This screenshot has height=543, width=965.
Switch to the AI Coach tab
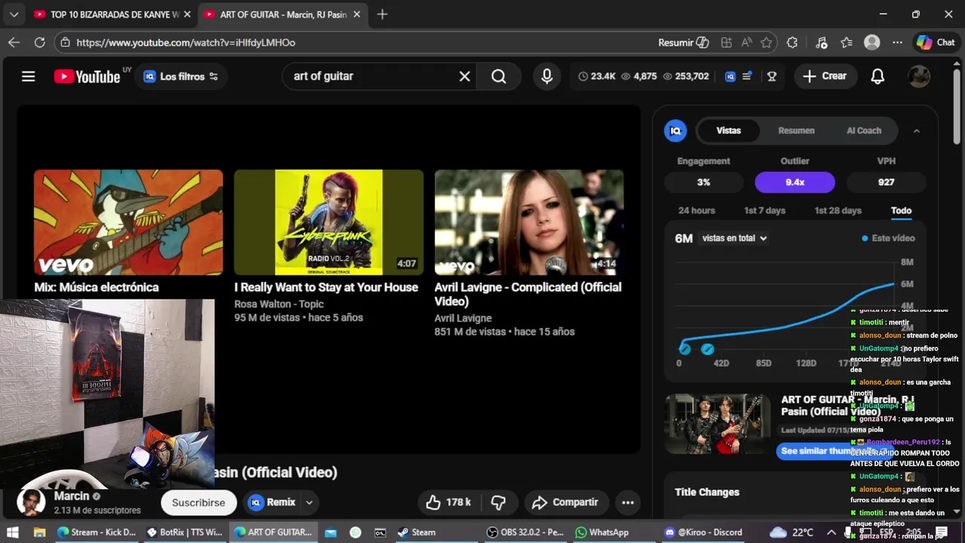[x=864, y=130]
